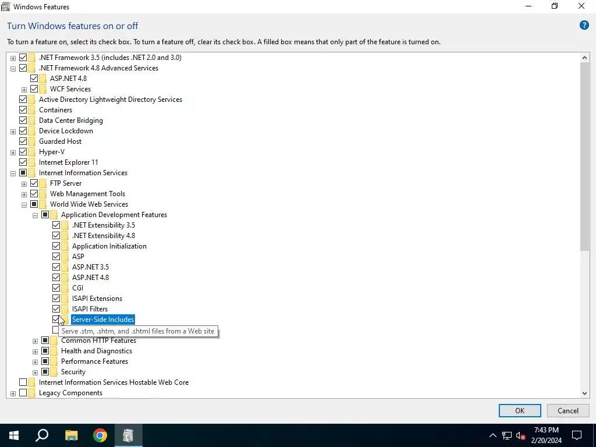Click the feature list scrollbar thumb
The width and height of the screenshot is (596, 447).
pos(584,157)
